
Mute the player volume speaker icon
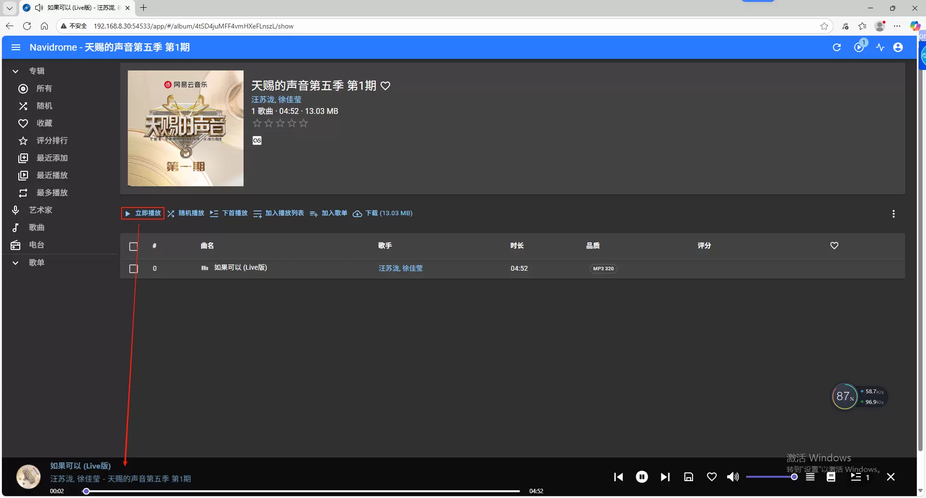[x=733, y=477]
